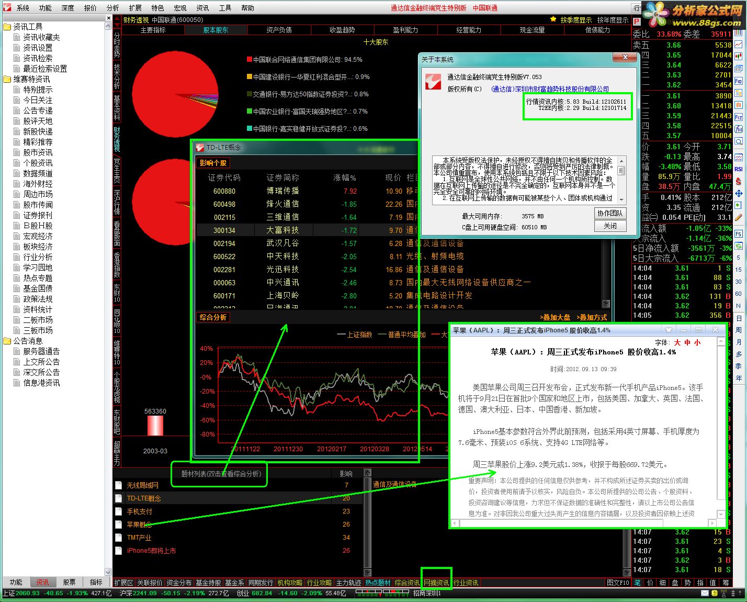The height and width of the screenshot is (602, 747).
Task: Open the time-sharing line chart icon
Action: [x=739, y=45]
